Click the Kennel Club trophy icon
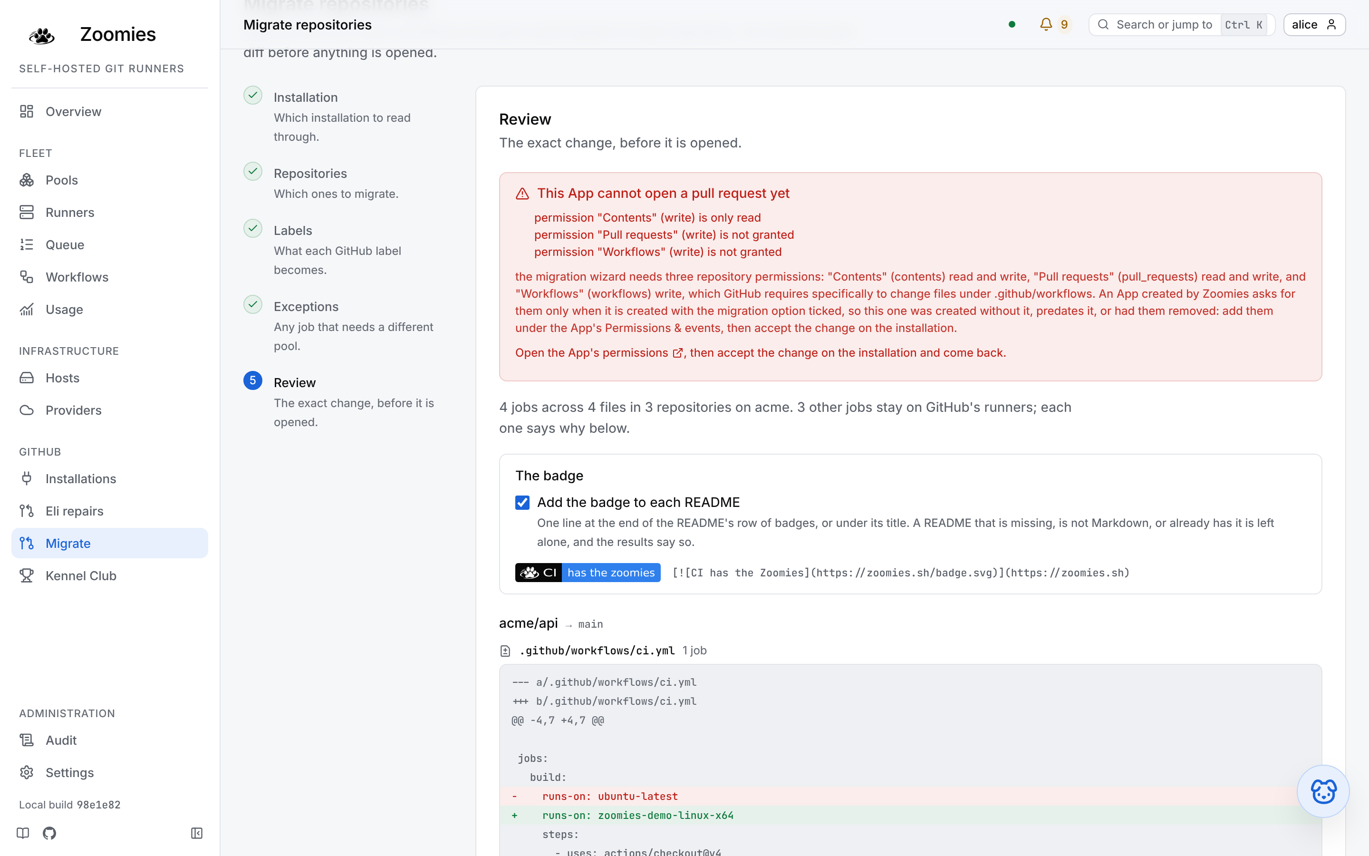Screen dimensions: 1369x856 pyautogui.click(x=27, y=575)
